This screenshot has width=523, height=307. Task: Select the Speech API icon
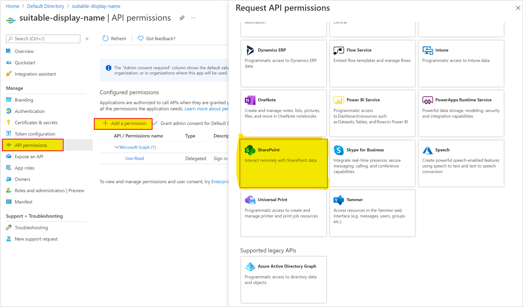(427, 150)
